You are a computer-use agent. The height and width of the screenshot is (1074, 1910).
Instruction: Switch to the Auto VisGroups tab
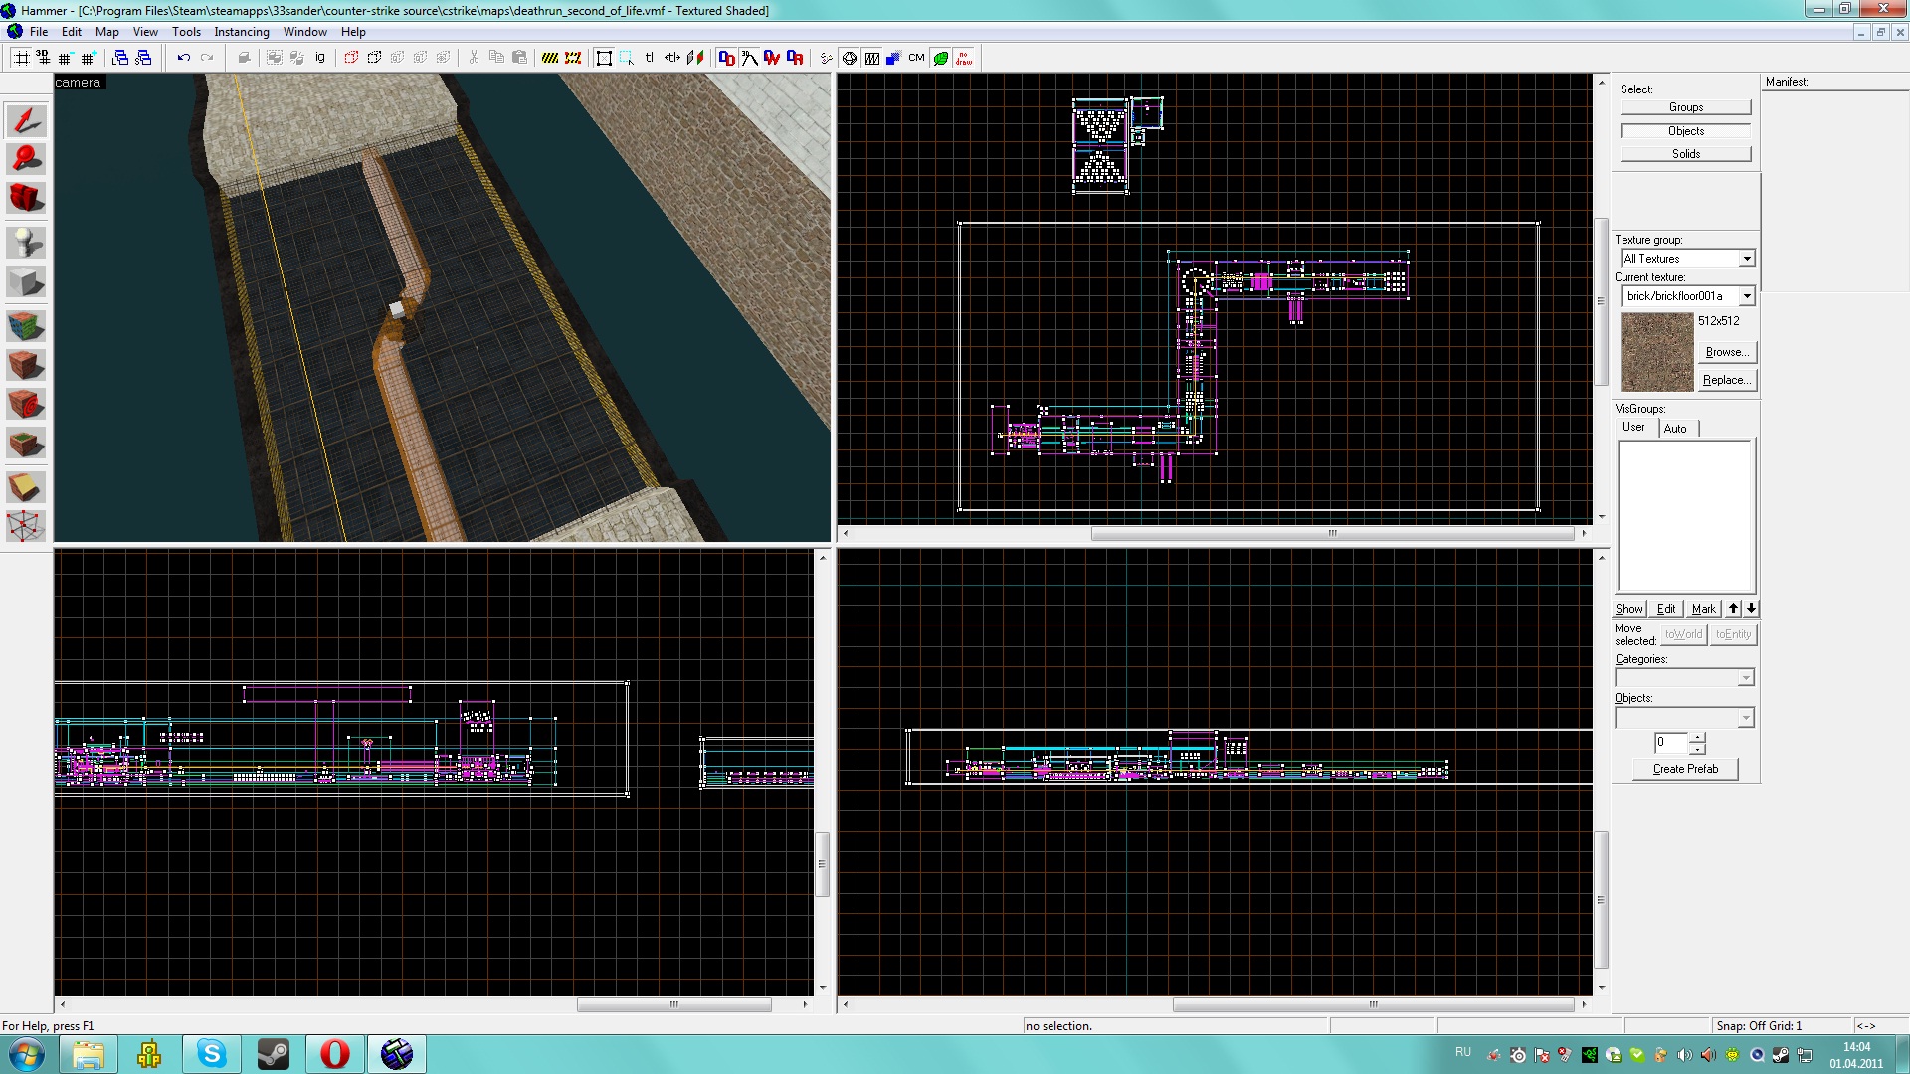1675,429
